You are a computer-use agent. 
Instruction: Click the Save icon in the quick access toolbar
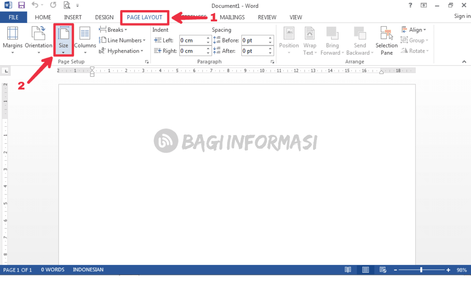[21, 5]
